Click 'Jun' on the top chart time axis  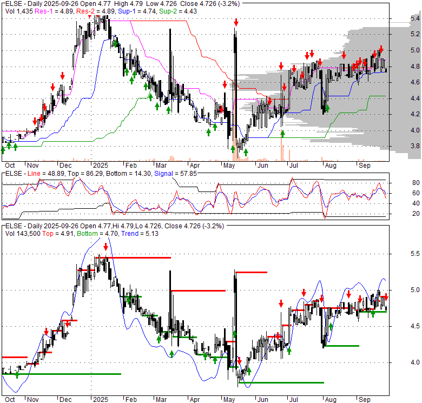(x=263, y=166)
